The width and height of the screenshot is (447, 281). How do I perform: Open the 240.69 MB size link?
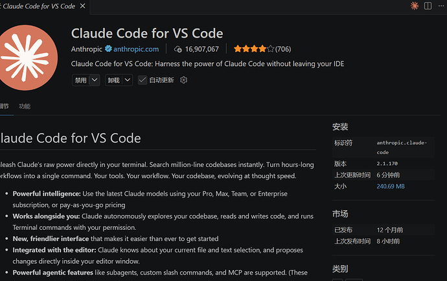point(391,186)
